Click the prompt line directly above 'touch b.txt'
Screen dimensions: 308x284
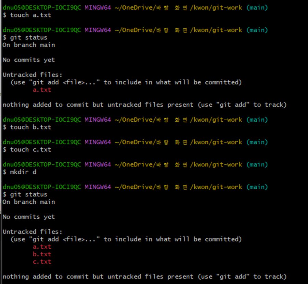[135, 120]
